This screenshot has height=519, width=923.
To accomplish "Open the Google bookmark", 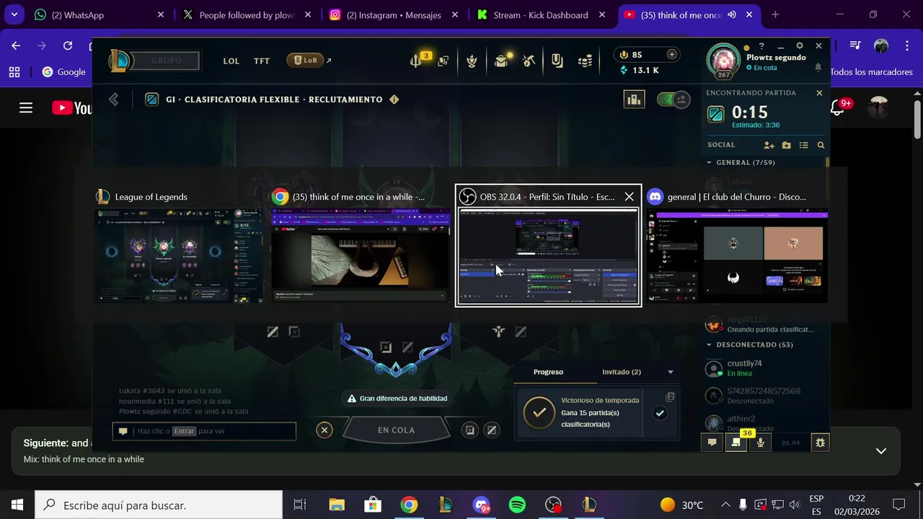I will pyautogui.click(x=64, y=72).
